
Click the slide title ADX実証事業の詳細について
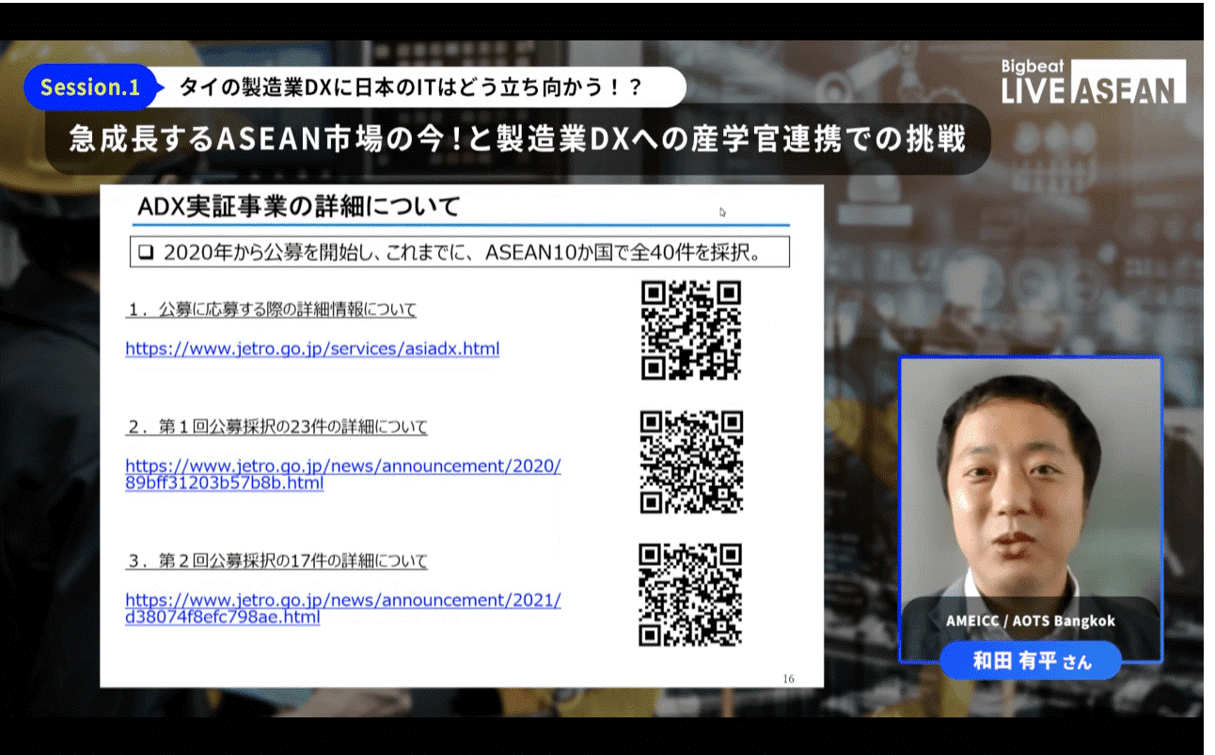(x=299, y=206)
